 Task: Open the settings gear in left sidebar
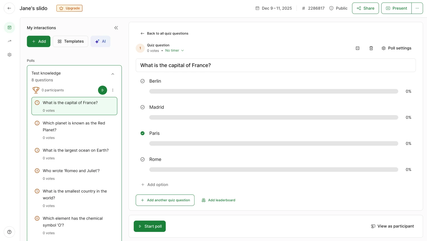tap(9, 55)
